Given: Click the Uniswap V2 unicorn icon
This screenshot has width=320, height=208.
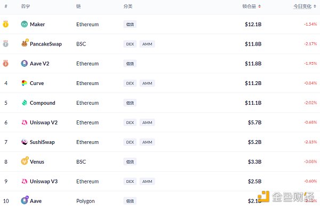Looking at the screenshot, I should coord(25,122).
